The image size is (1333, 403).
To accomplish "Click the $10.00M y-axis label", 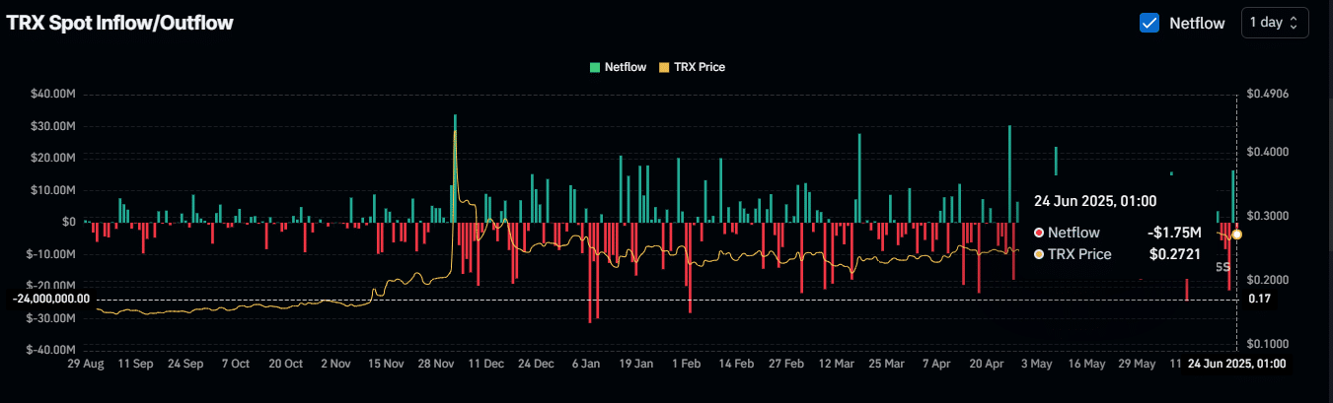I will (x=53, y=190).
